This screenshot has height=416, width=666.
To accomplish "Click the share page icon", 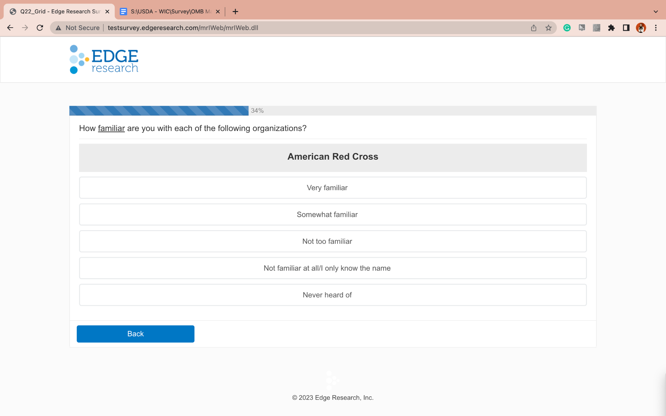I will pyautogui.click(x=534, y=28).
